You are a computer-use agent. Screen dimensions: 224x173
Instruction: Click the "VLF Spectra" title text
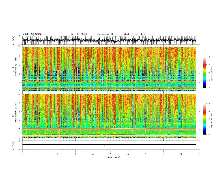[x=32, y=34]
